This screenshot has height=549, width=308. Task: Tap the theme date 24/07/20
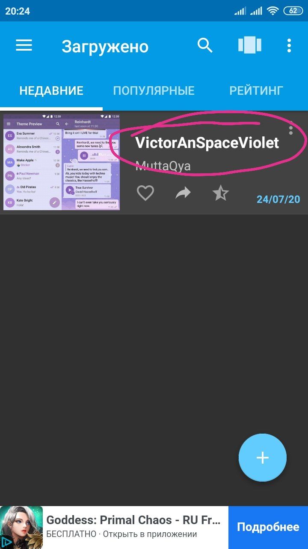tap(278, 199)
